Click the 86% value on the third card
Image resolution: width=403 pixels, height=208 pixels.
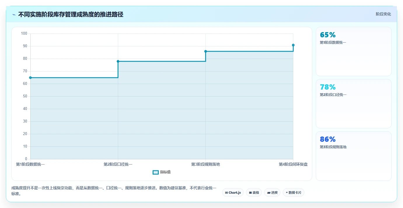328,139
